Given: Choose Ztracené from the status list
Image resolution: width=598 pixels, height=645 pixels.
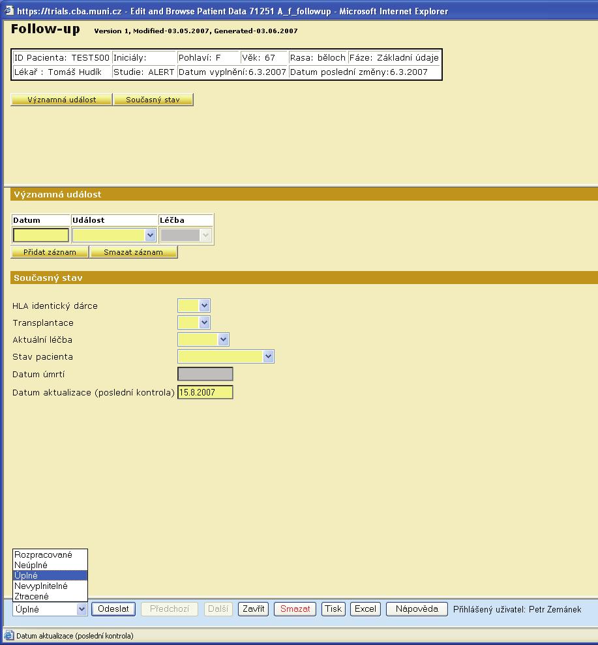Looking at the screenshot, I should pyautogui.click(x=50, y=596).
